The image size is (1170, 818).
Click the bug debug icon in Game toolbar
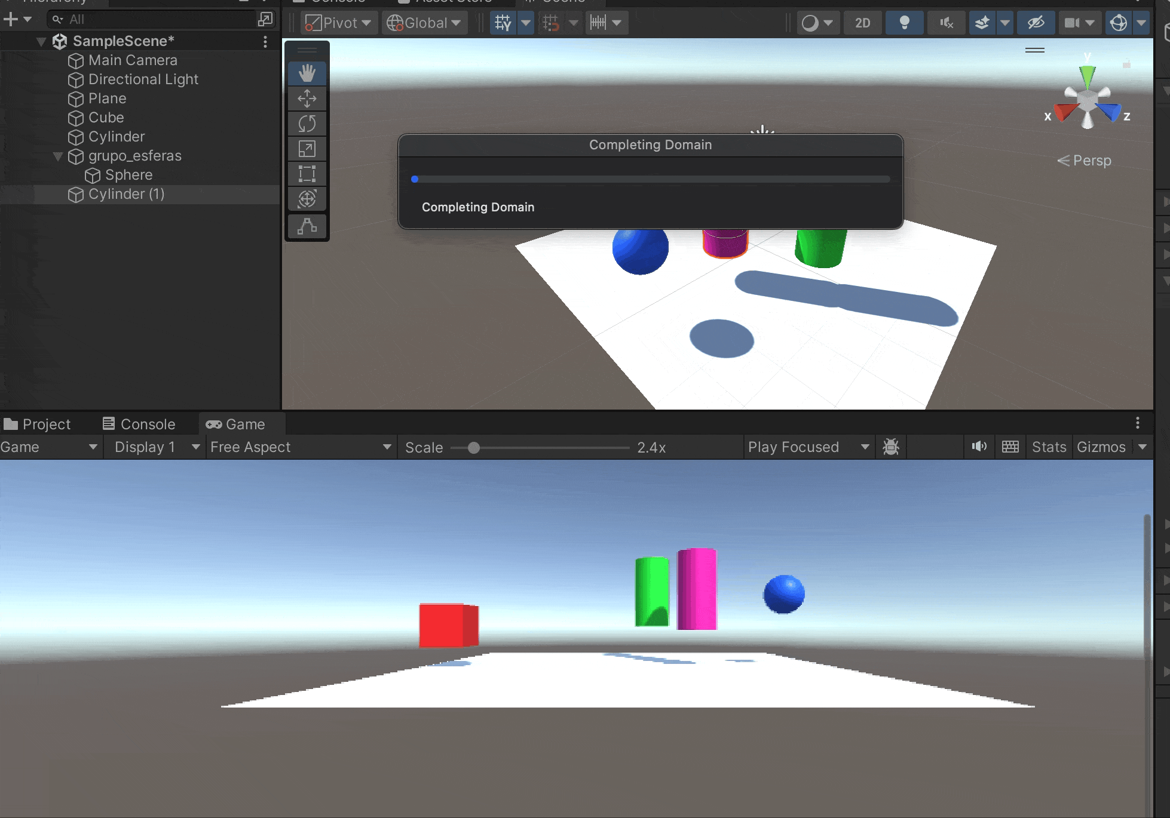[x=891, y=447]
